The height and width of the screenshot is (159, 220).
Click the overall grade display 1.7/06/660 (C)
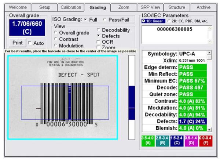[27, 28]
